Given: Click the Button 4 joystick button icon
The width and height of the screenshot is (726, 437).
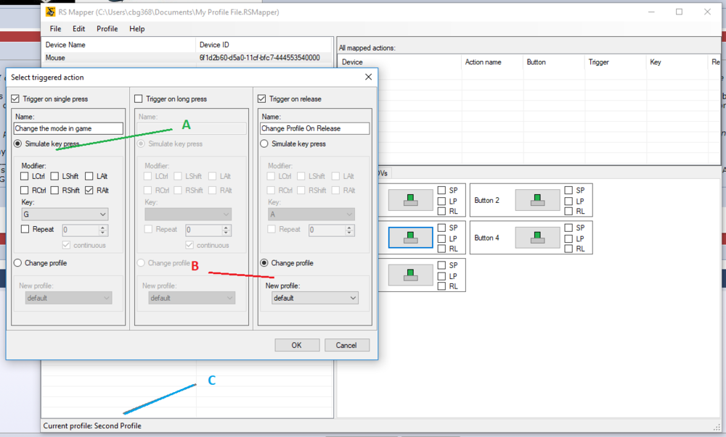Looking at the screenshot, I should pyautogui.click(x=537, y=238).
